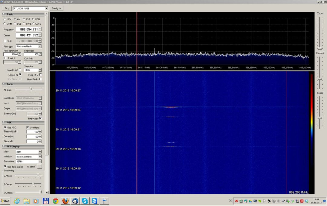The height and width of the screenshot is (206, 327).
Task: Open Windows Explorer folder in taskbar
Action: (26, 201)
